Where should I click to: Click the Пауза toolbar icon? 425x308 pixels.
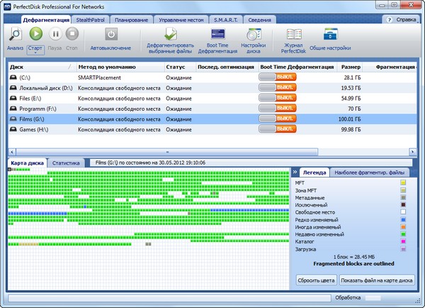coord(54,34)
